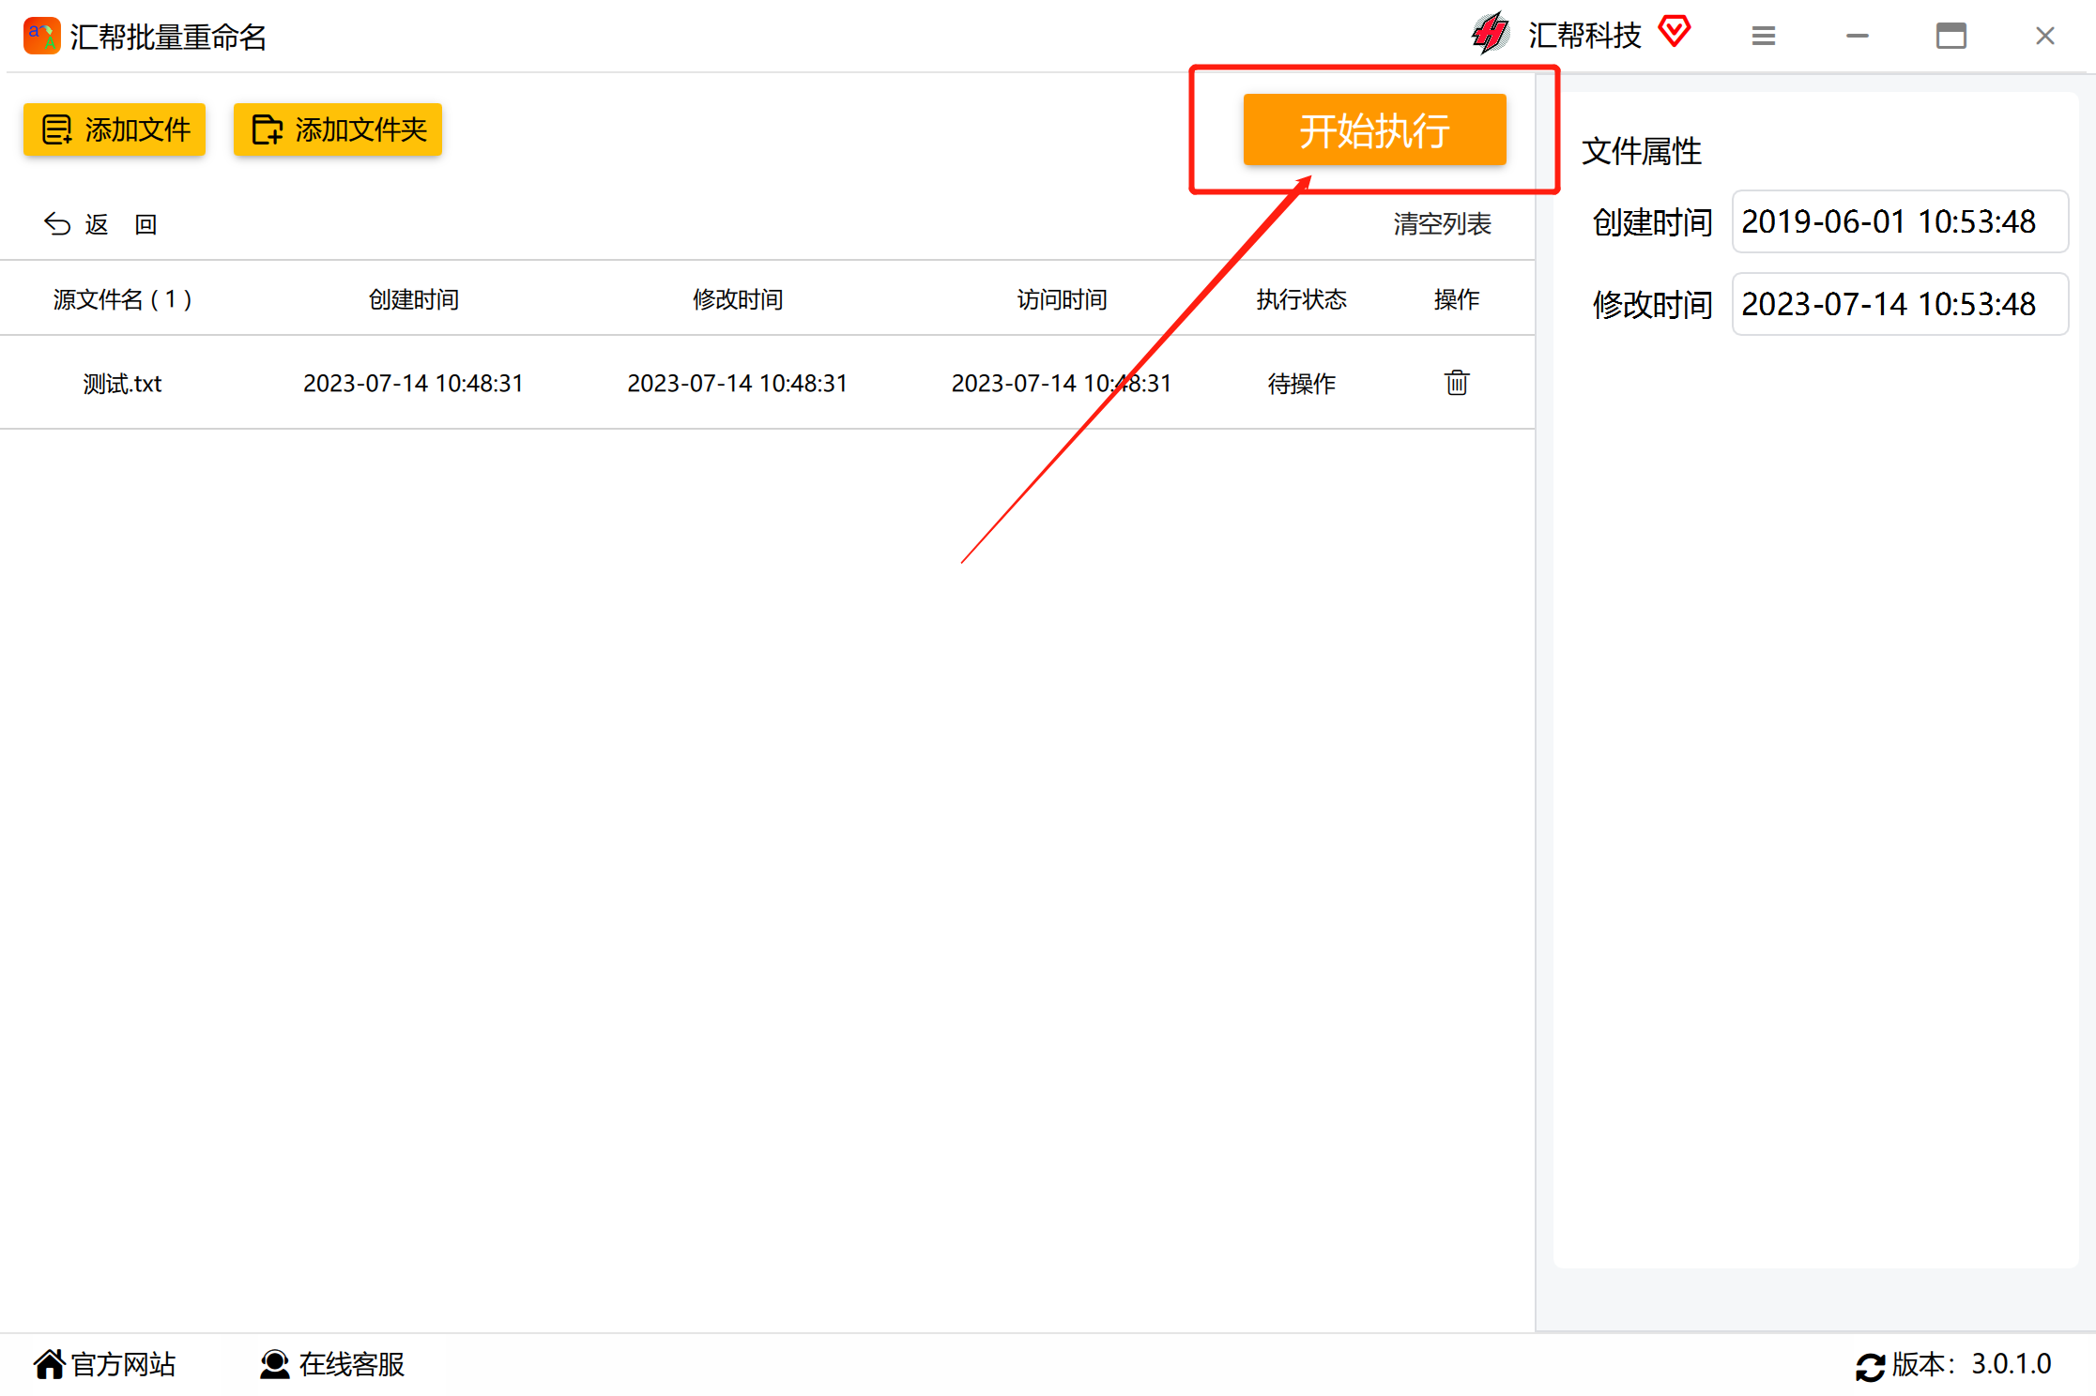
Task: Click the 修改时间 column header
Action: coord(738,299)
